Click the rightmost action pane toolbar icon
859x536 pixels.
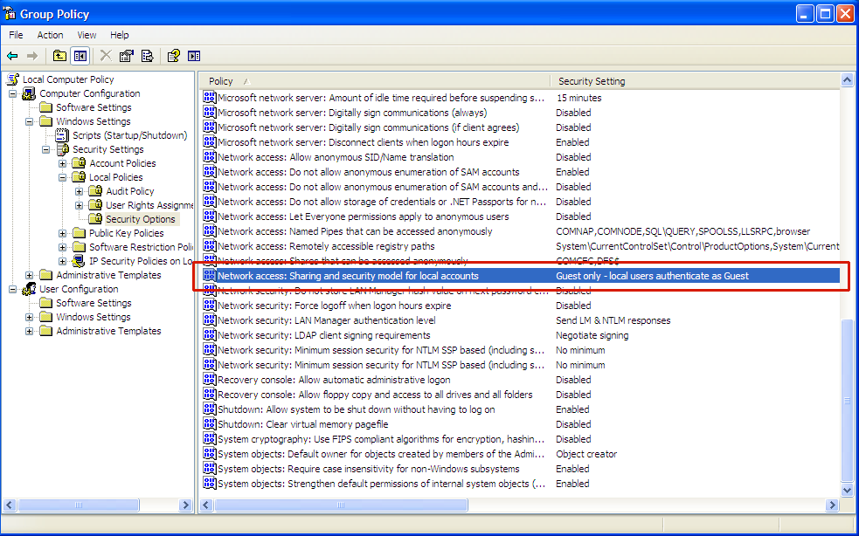pyautogui.click(x=194, y=56)
